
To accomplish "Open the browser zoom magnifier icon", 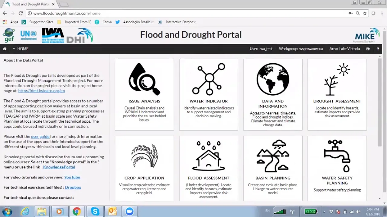I will [358, 13].
